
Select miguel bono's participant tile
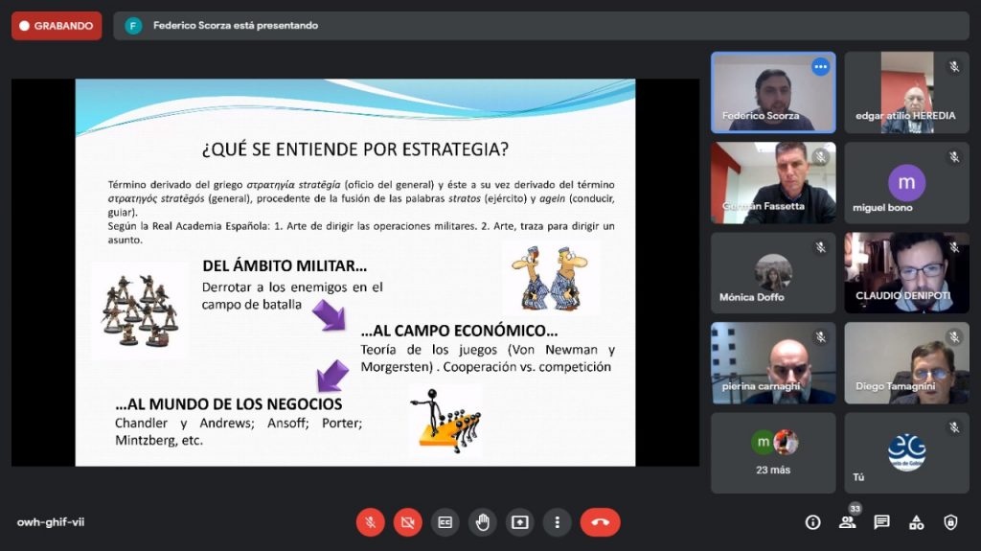point(905,182)
